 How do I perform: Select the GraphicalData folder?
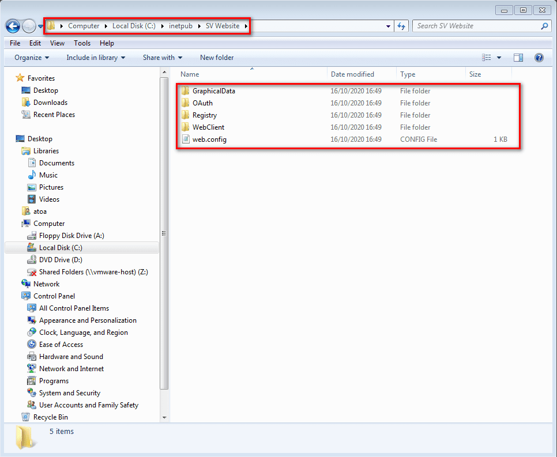(x=213, y=91)
